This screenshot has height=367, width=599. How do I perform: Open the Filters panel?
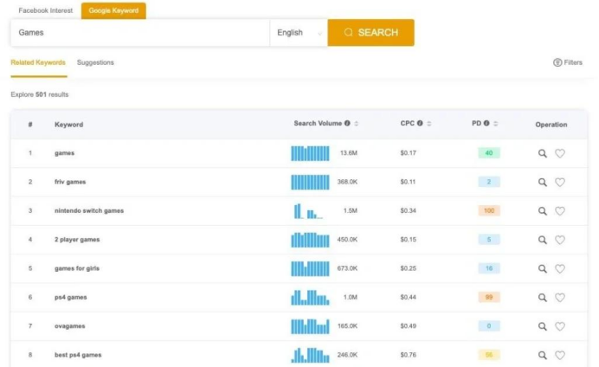click(x=568, y=62)
